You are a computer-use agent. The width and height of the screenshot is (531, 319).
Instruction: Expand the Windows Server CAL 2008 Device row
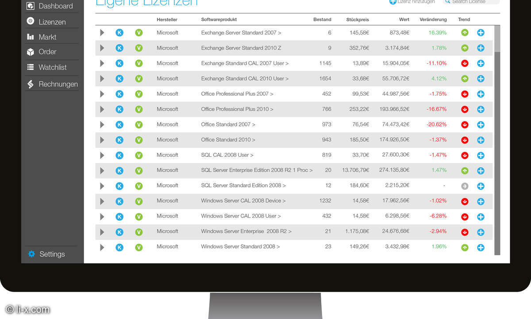[102, 202]
